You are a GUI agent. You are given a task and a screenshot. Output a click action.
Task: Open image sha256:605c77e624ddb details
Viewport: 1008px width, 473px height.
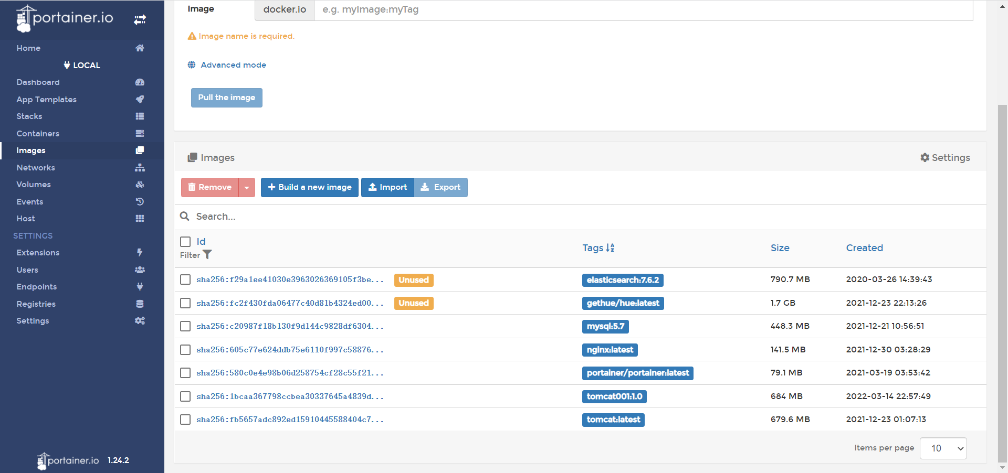pyautogui.click(x=290, y=350)
